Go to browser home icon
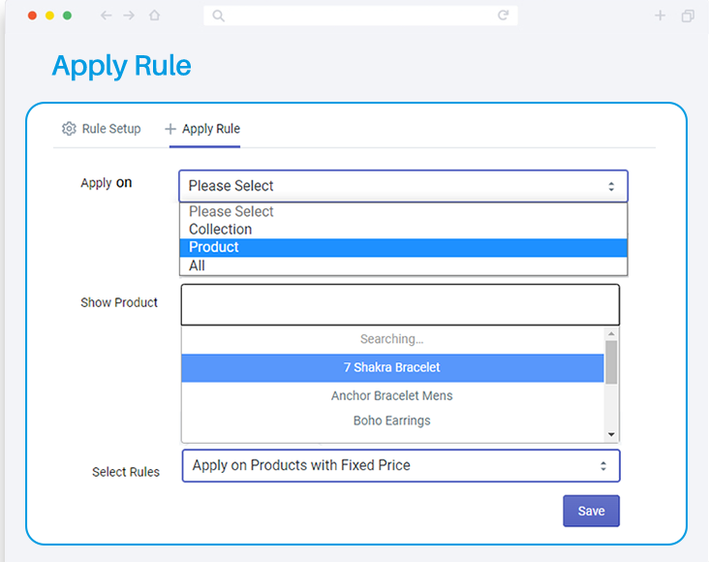The height and width of the screenshot is (562, 709). click(x=155, y=16)
